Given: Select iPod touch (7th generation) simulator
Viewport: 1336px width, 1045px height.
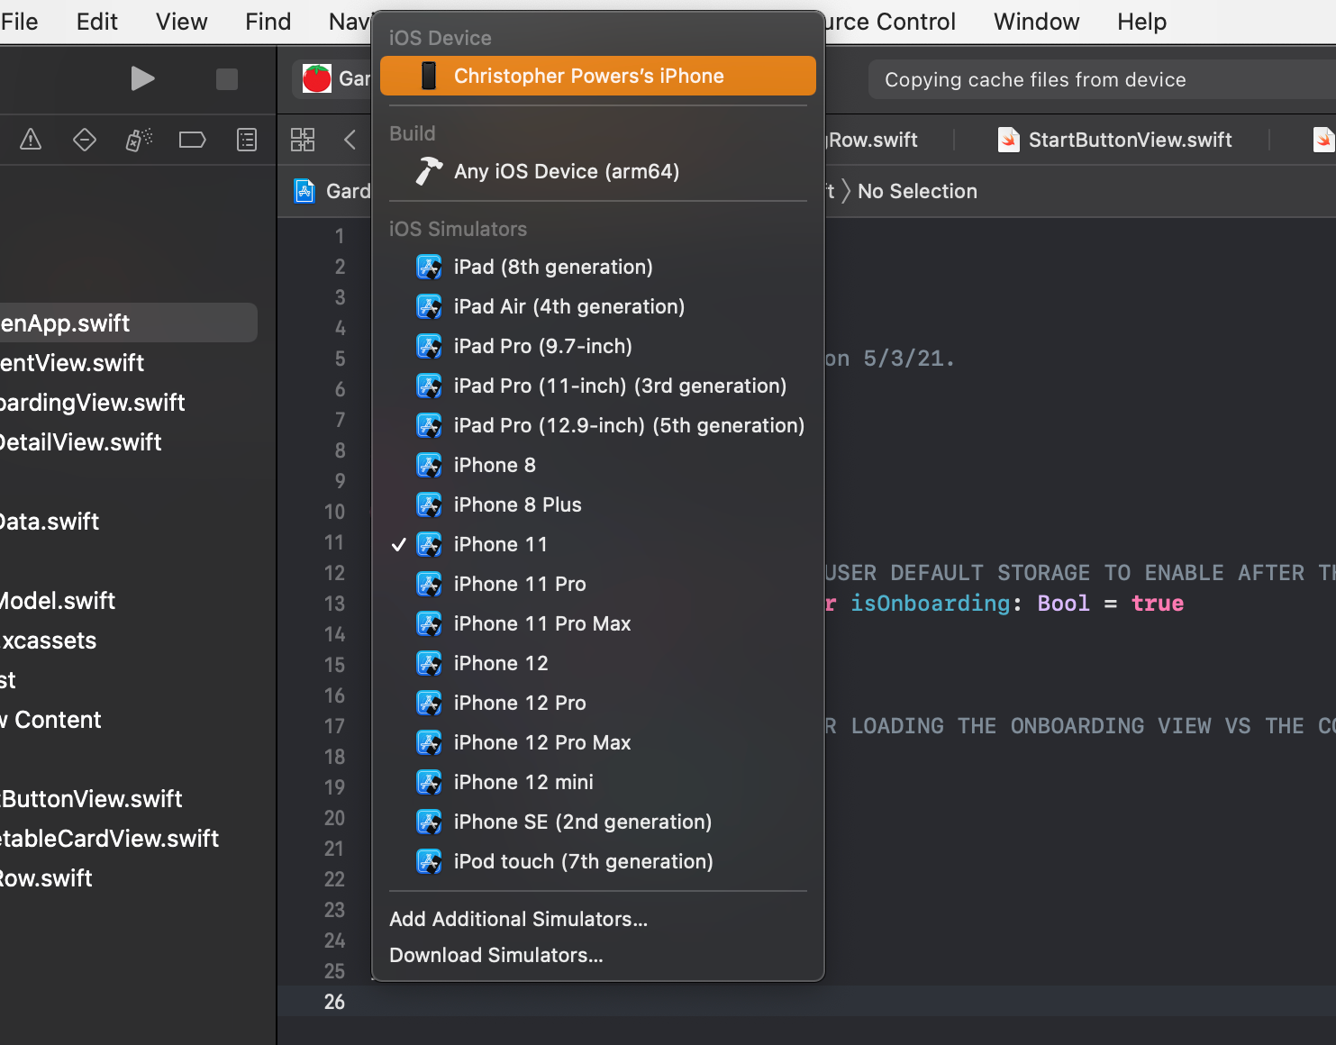Looking at the screenshot, I should pos(598,861).
